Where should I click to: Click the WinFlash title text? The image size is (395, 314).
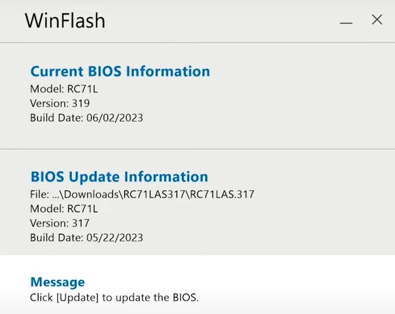point(65,21)
